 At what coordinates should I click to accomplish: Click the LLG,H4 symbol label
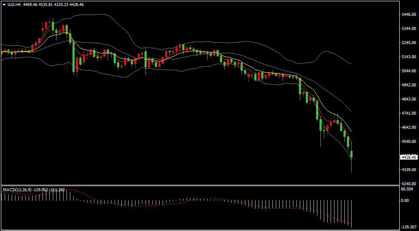(x=15, y=5)
